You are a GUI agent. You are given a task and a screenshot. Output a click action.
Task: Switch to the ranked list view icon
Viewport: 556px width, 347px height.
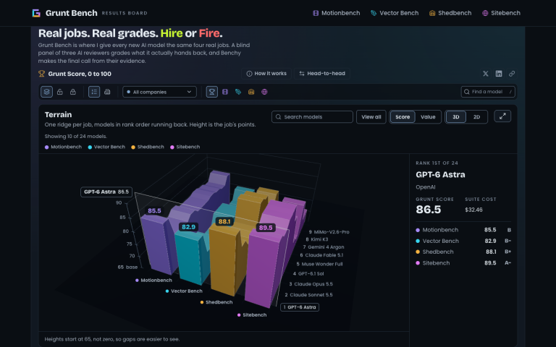pos(94,92)
